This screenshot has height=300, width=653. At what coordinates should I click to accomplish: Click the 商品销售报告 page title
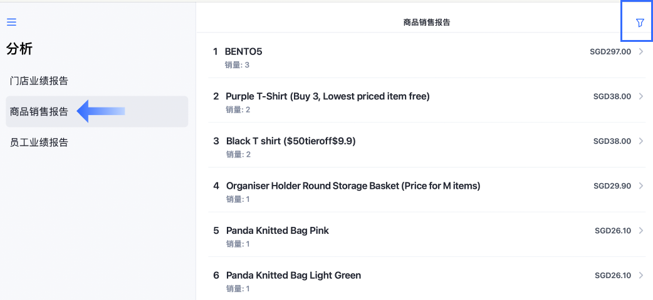click(427, 22)
